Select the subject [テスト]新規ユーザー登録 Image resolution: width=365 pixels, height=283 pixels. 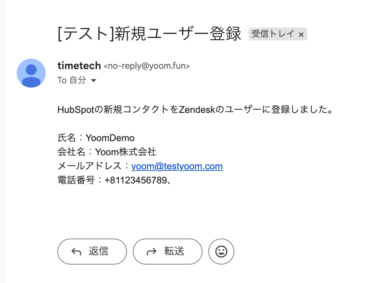[x=149, y=34]
